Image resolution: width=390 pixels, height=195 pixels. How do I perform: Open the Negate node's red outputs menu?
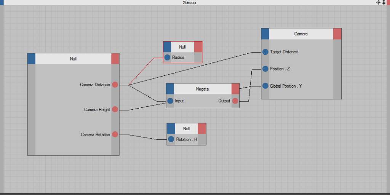(x=235, y=89)
